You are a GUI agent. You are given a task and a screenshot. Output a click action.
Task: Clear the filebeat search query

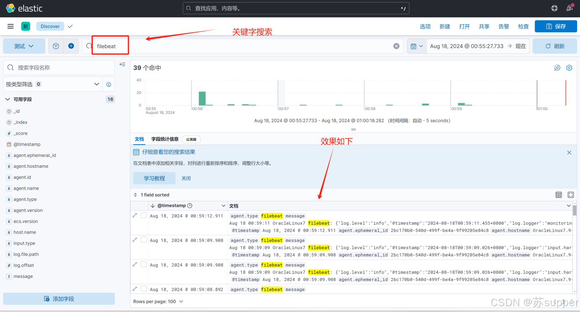coord(396,46)
